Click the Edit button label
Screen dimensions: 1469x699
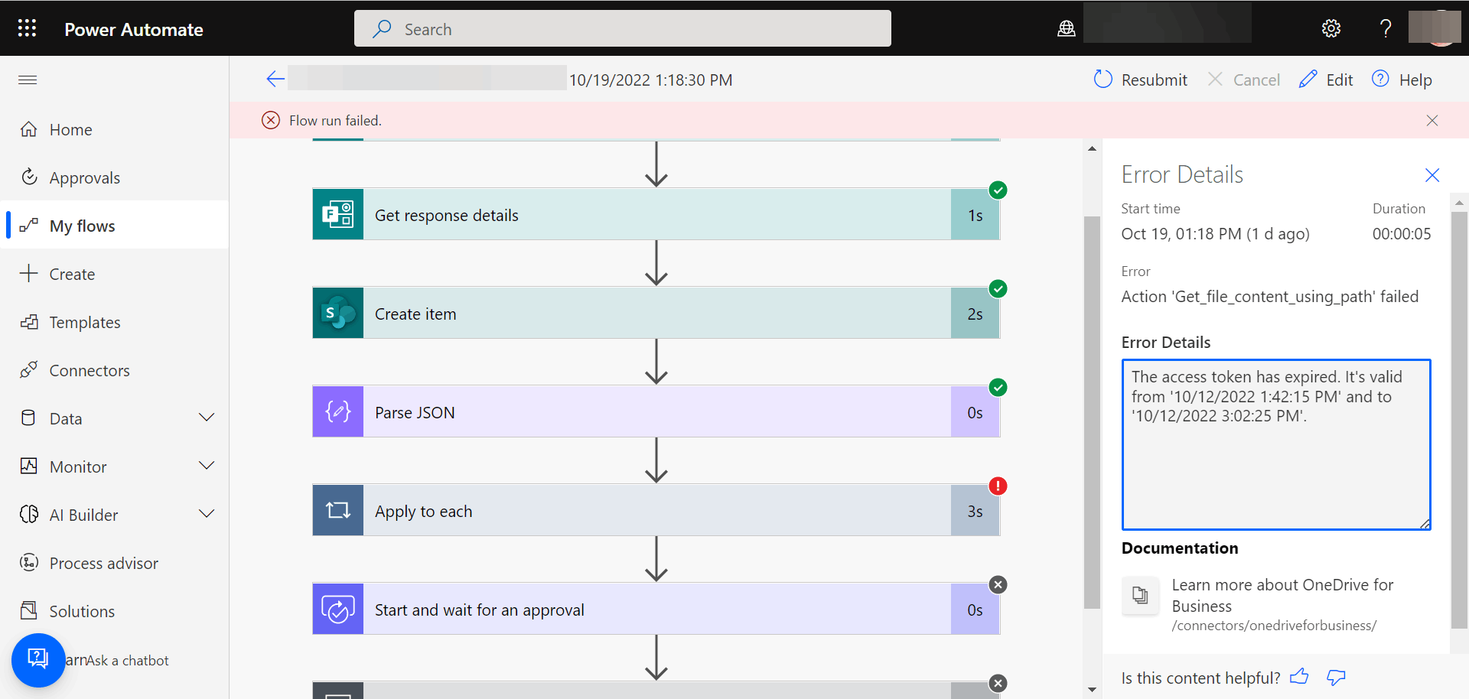[x=1339, y=80]
